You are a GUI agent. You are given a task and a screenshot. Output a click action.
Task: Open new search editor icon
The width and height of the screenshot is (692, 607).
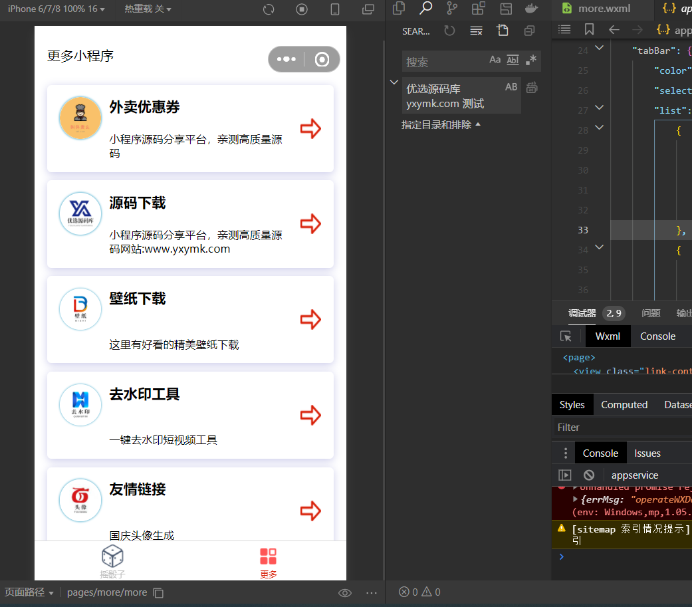pos(503,30)
